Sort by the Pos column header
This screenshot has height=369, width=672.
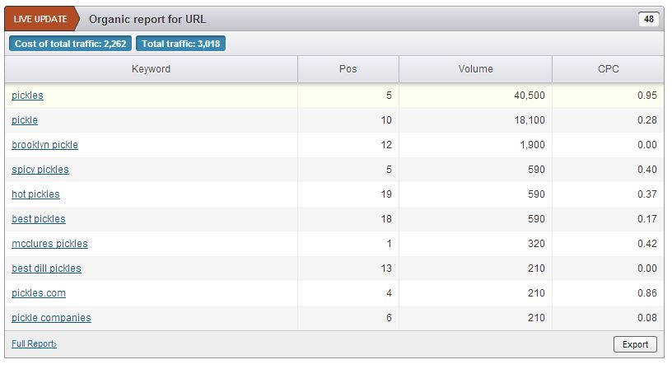[x=348, y=69]
